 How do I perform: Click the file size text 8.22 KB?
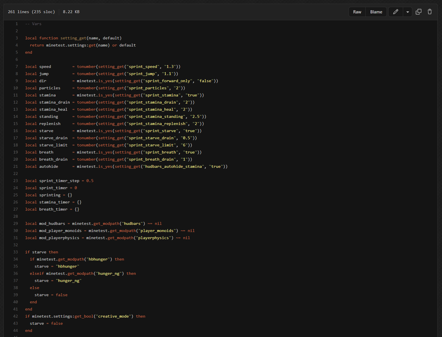click(71, 12)
